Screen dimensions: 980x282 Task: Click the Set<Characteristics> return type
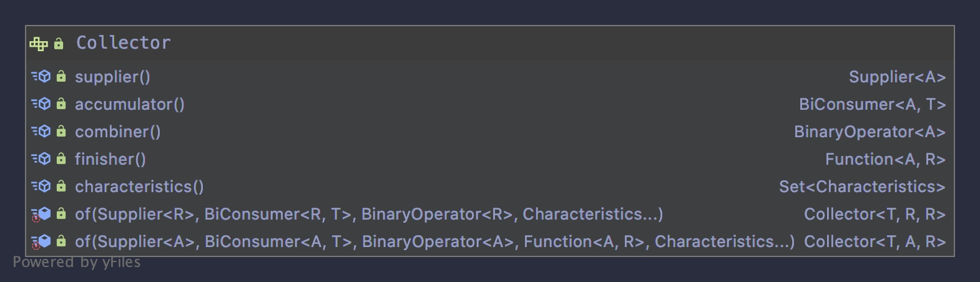[x=861, y=187]
